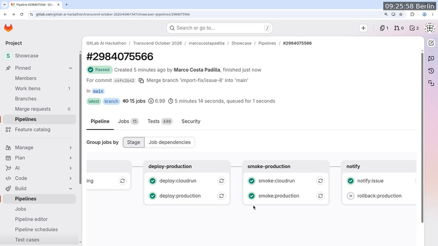Open Test cases in sidebar
This screenshot has height=246, width=438.
(x=39, y=240)
